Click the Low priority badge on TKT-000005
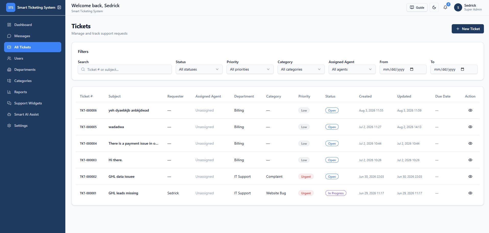The image size is (489, 233). [304, 127]
